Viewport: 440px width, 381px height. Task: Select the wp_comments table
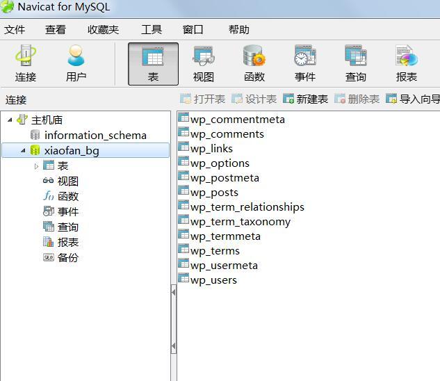click(x=227, y=134)
